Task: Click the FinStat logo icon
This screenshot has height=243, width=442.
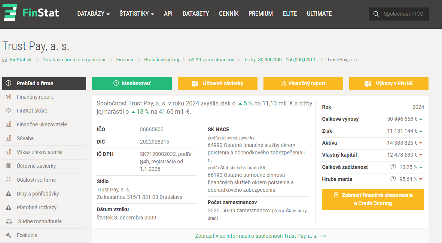Action: pos(10,13)
